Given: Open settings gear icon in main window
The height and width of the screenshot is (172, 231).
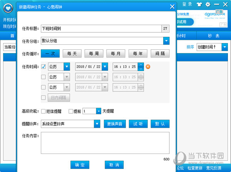Looking at the screenshot, I should (208, 4).
